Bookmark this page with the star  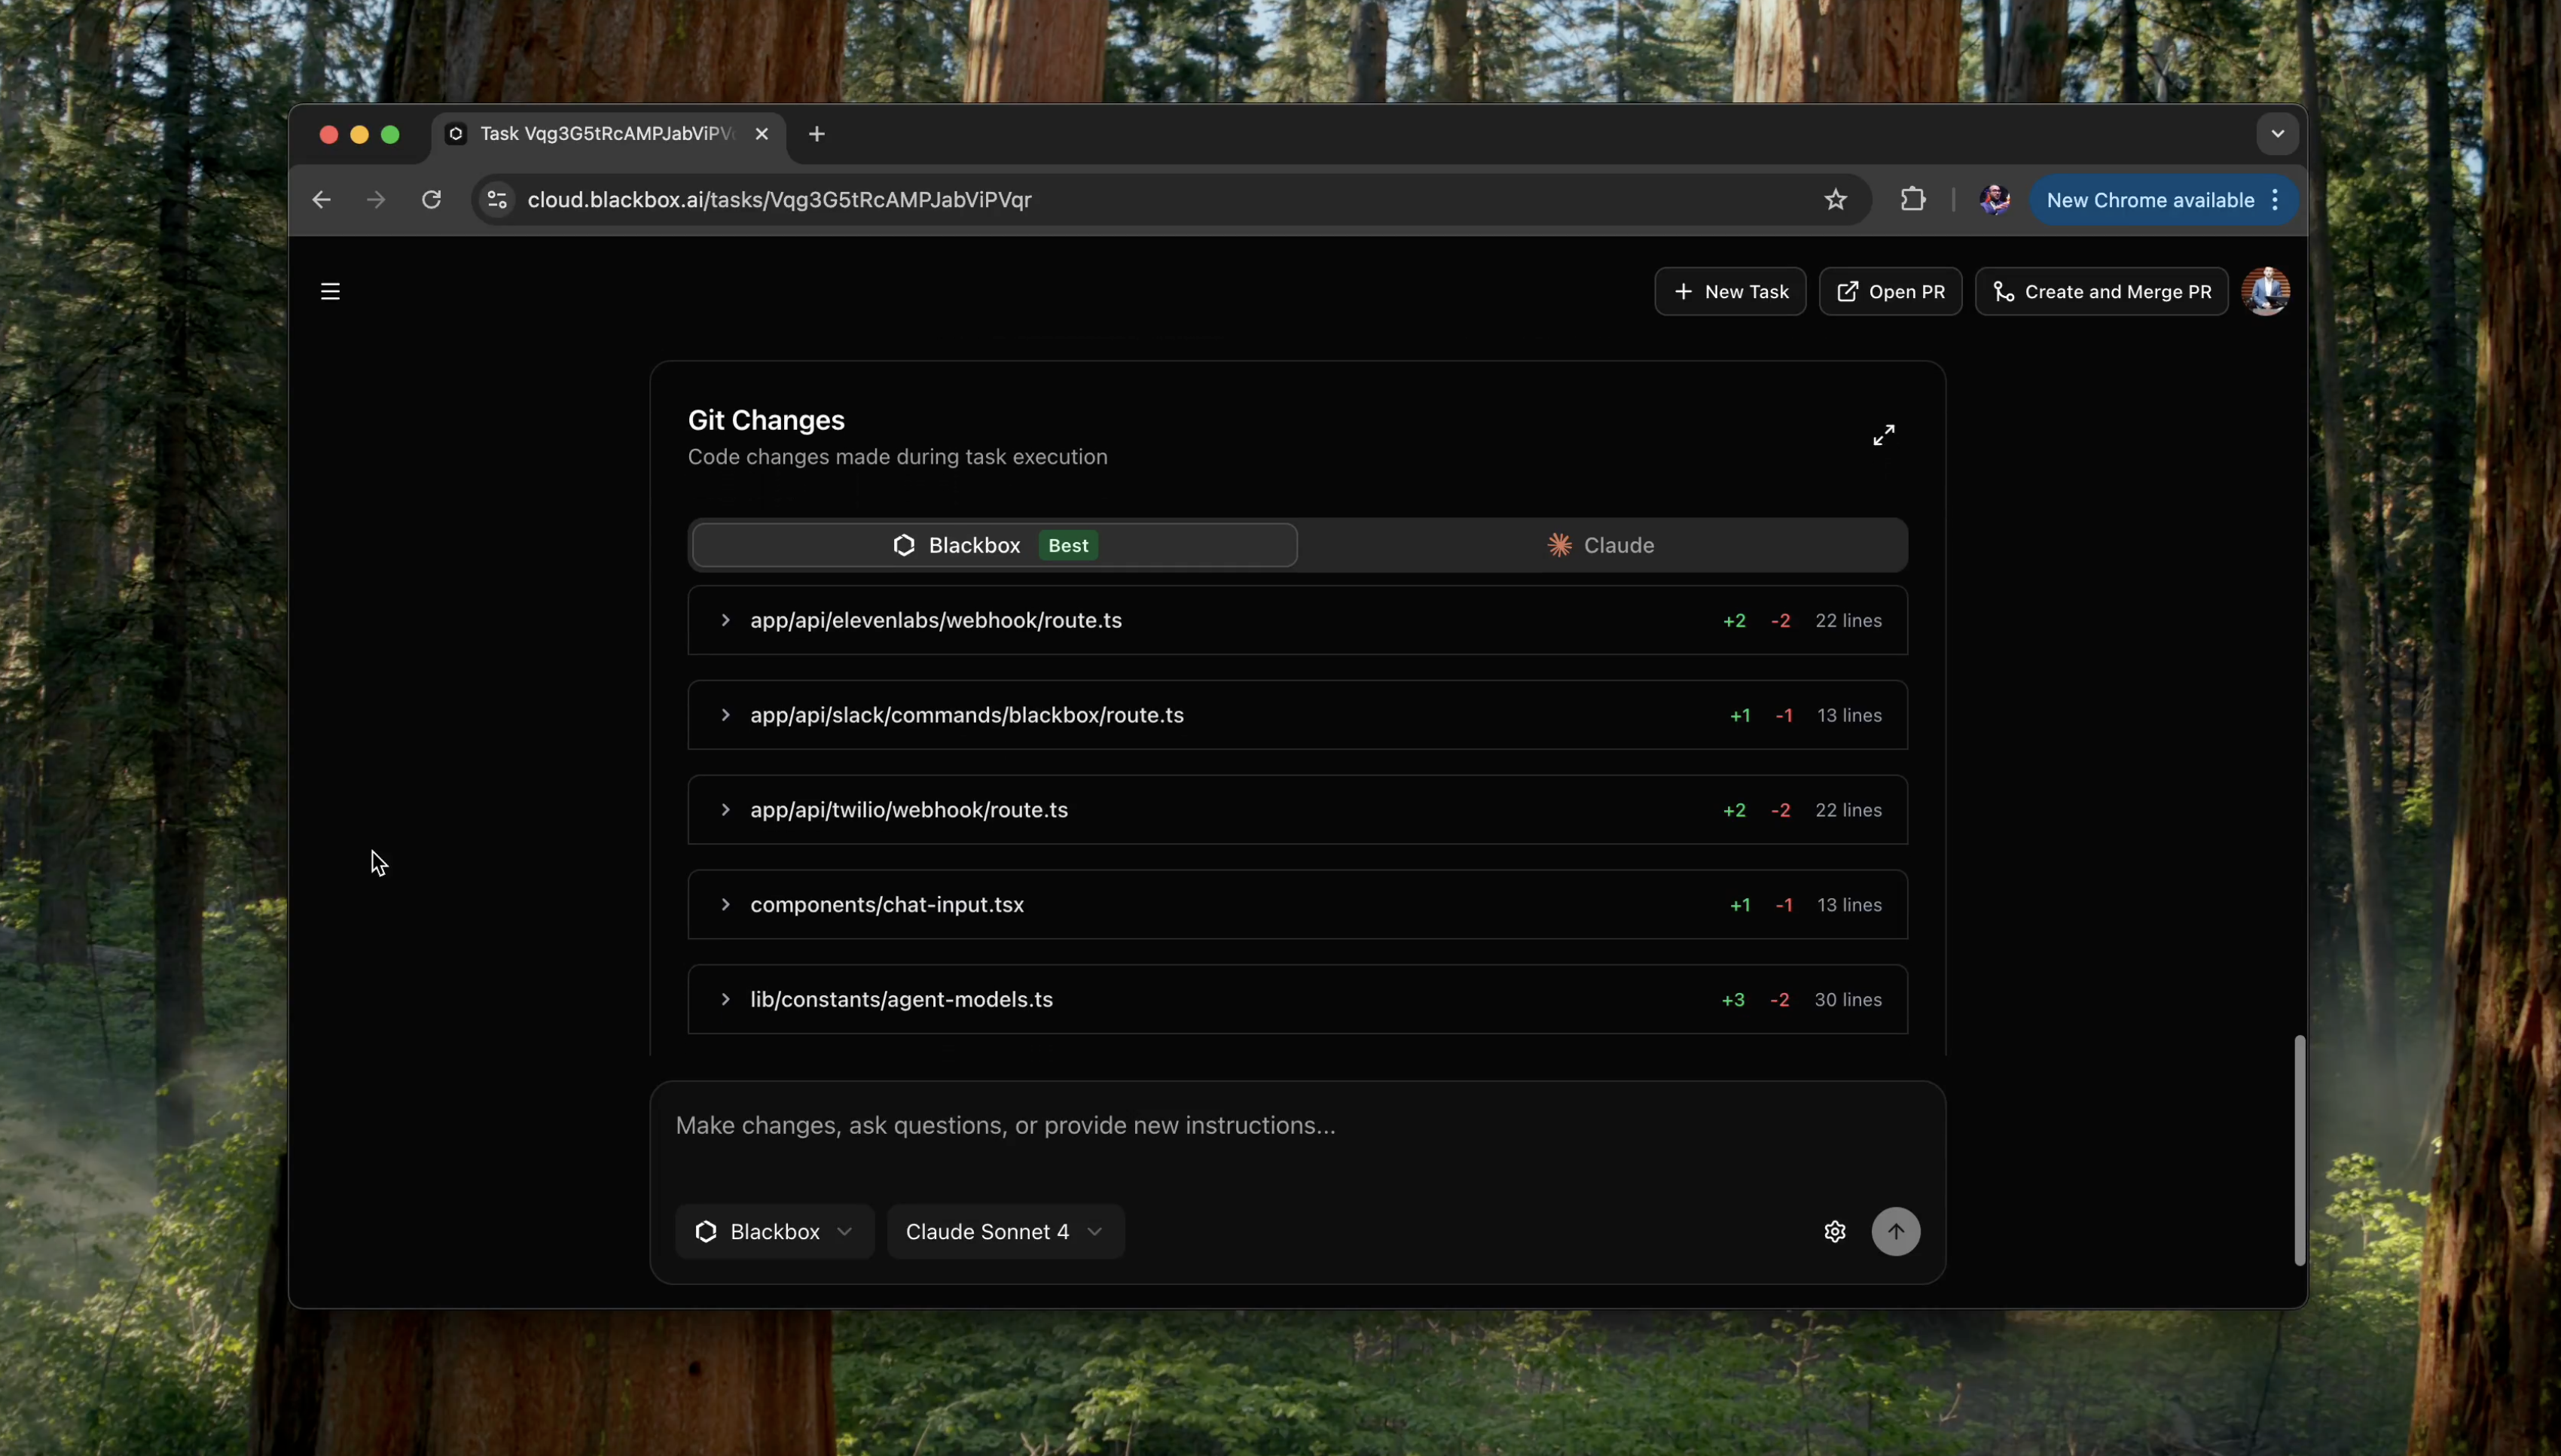pos(1835,200)
